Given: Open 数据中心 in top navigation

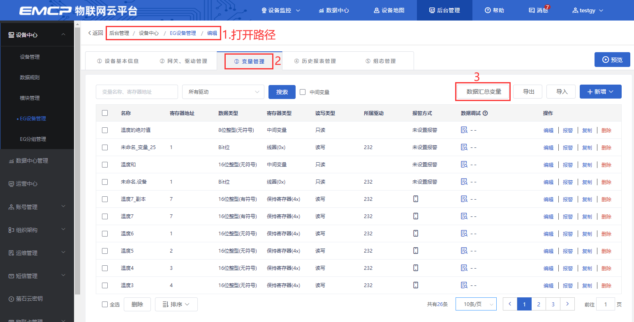Looking at the screenshot, I should 334,10.
